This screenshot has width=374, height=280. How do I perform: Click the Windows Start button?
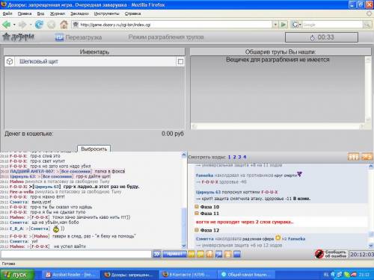17,275
